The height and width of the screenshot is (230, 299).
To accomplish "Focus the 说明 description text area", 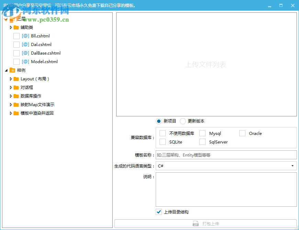I will click(x=226, y=189).
